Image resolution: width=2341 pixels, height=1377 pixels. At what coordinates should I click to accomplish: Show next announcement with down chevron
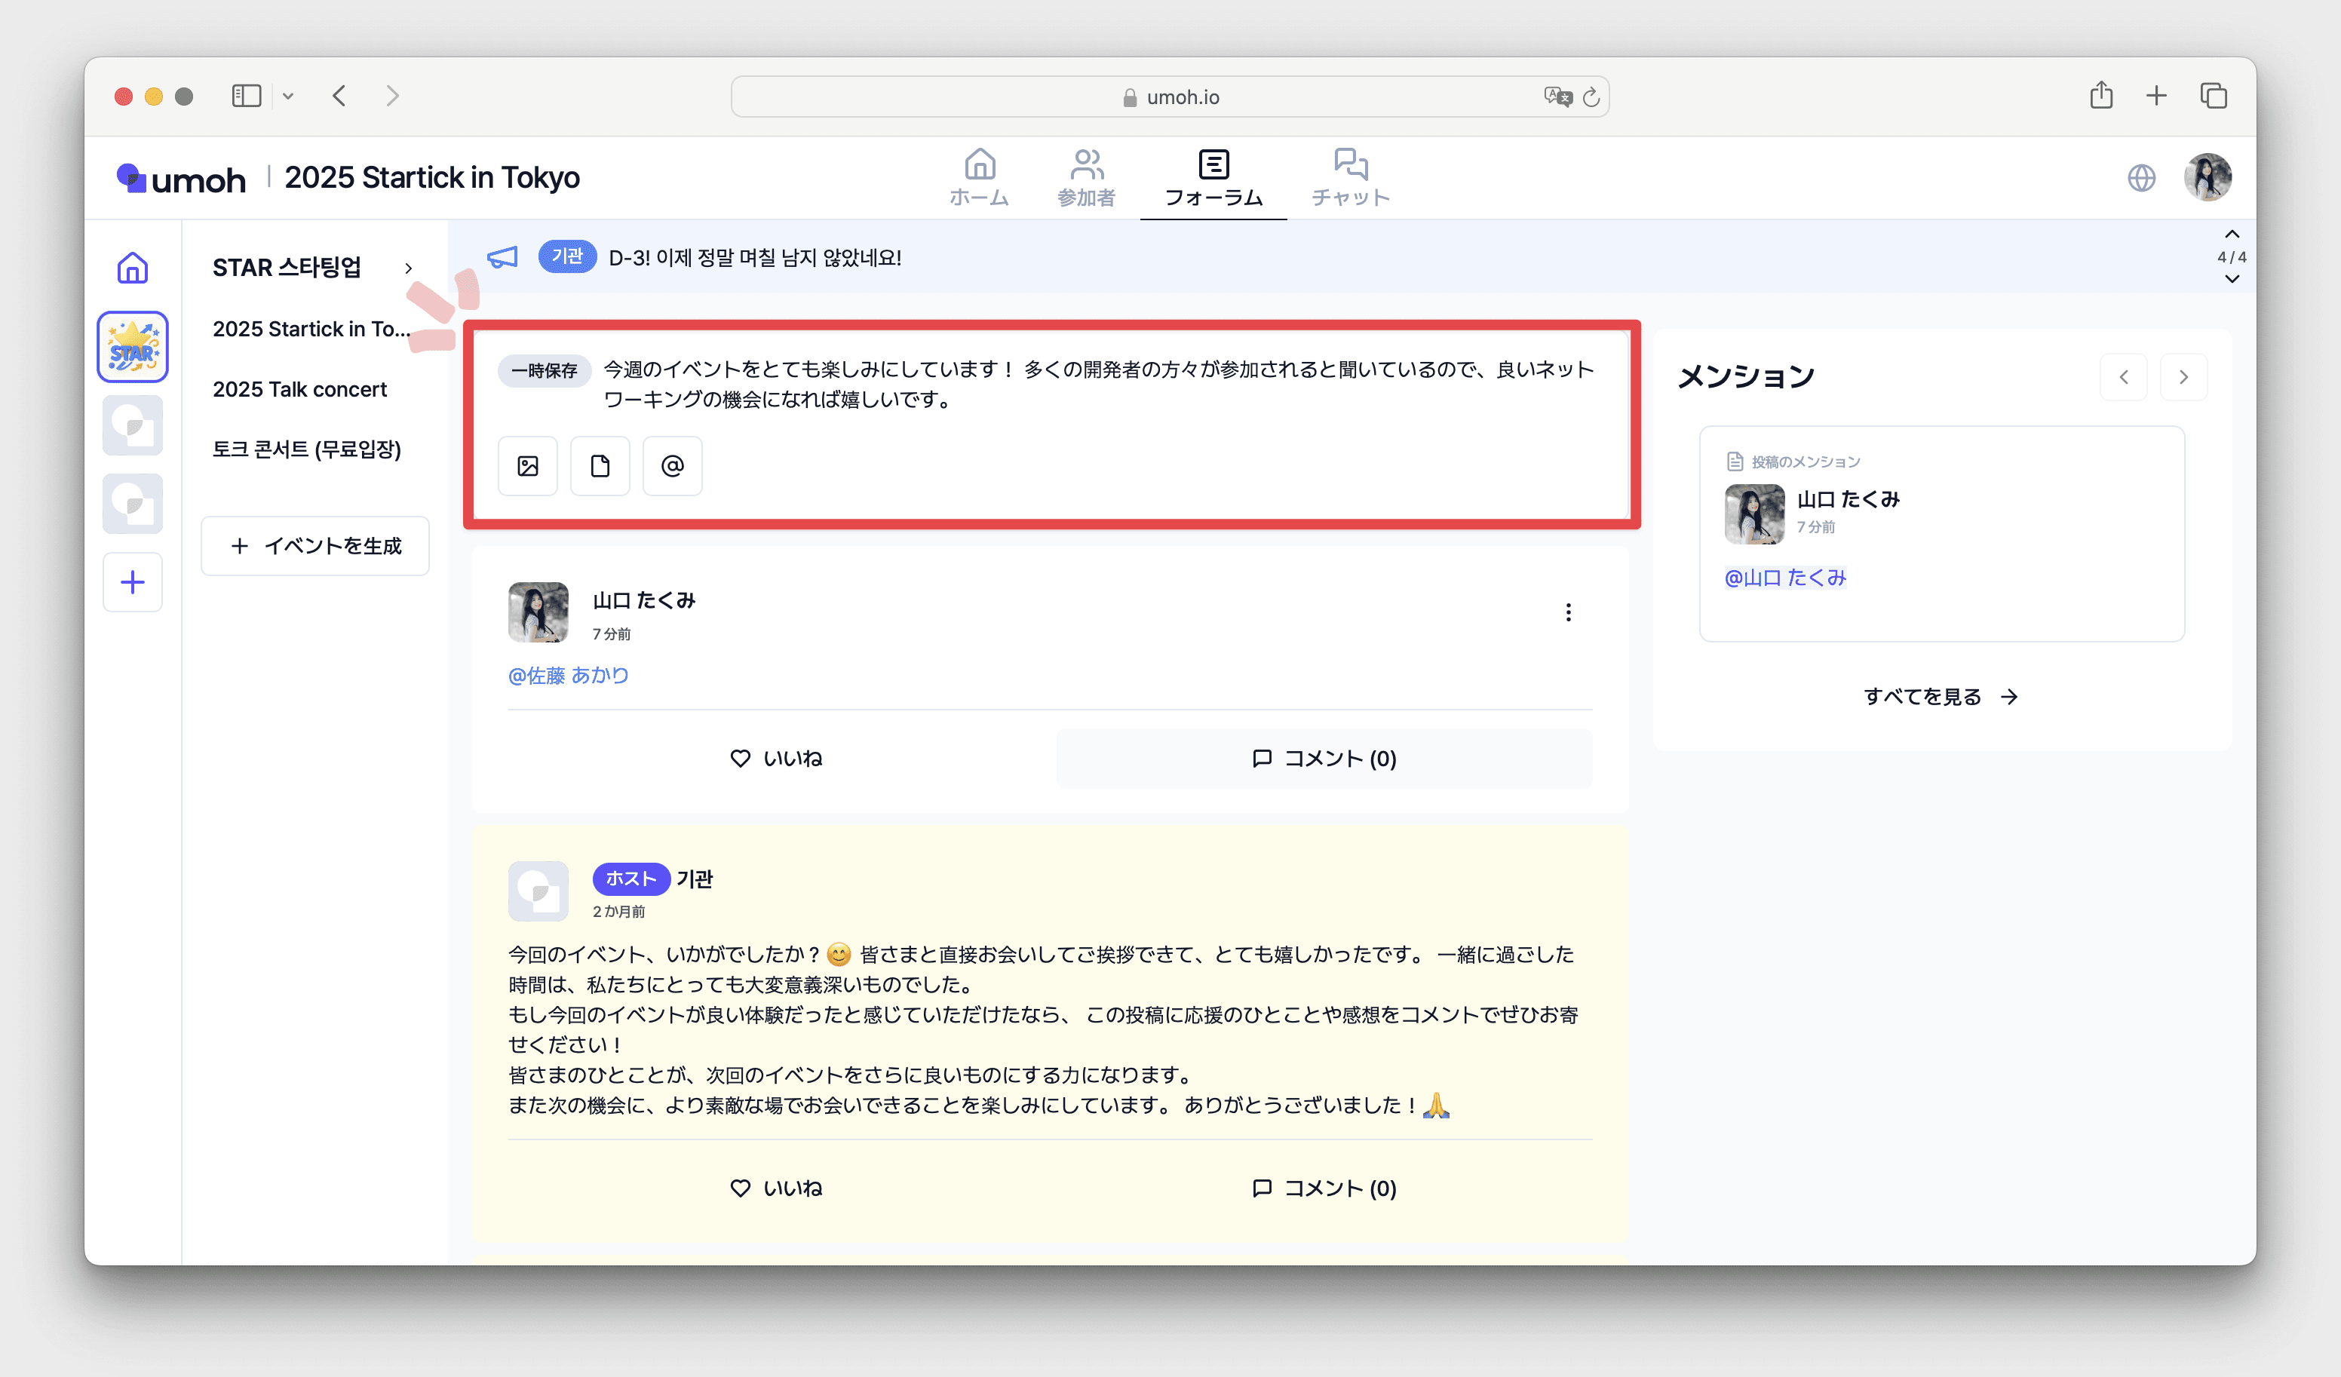pyautogui.click(x=2232, y=280)
